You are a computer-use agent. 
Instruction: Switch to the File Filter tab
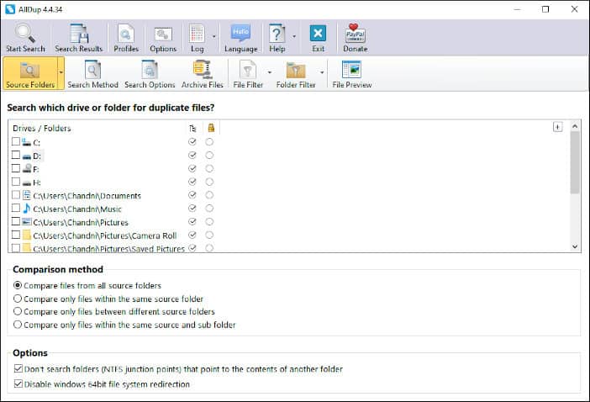click(248, 74)
